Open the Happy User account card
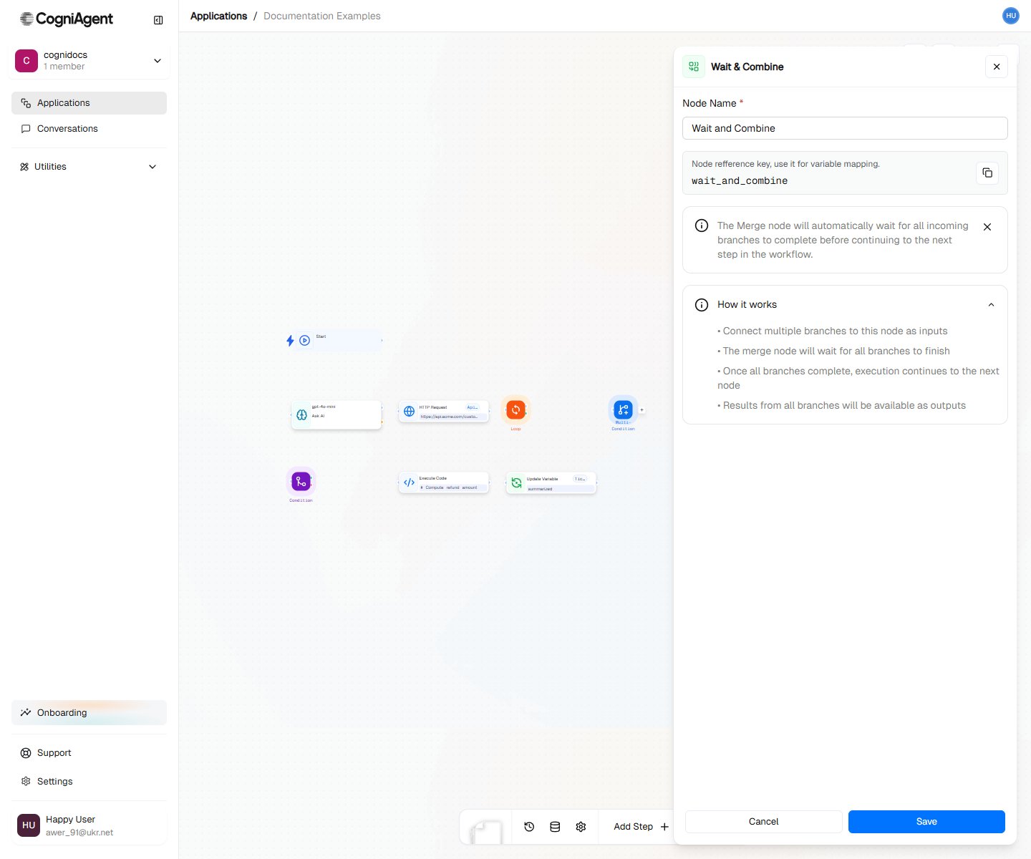 click(x=89, y=825)
